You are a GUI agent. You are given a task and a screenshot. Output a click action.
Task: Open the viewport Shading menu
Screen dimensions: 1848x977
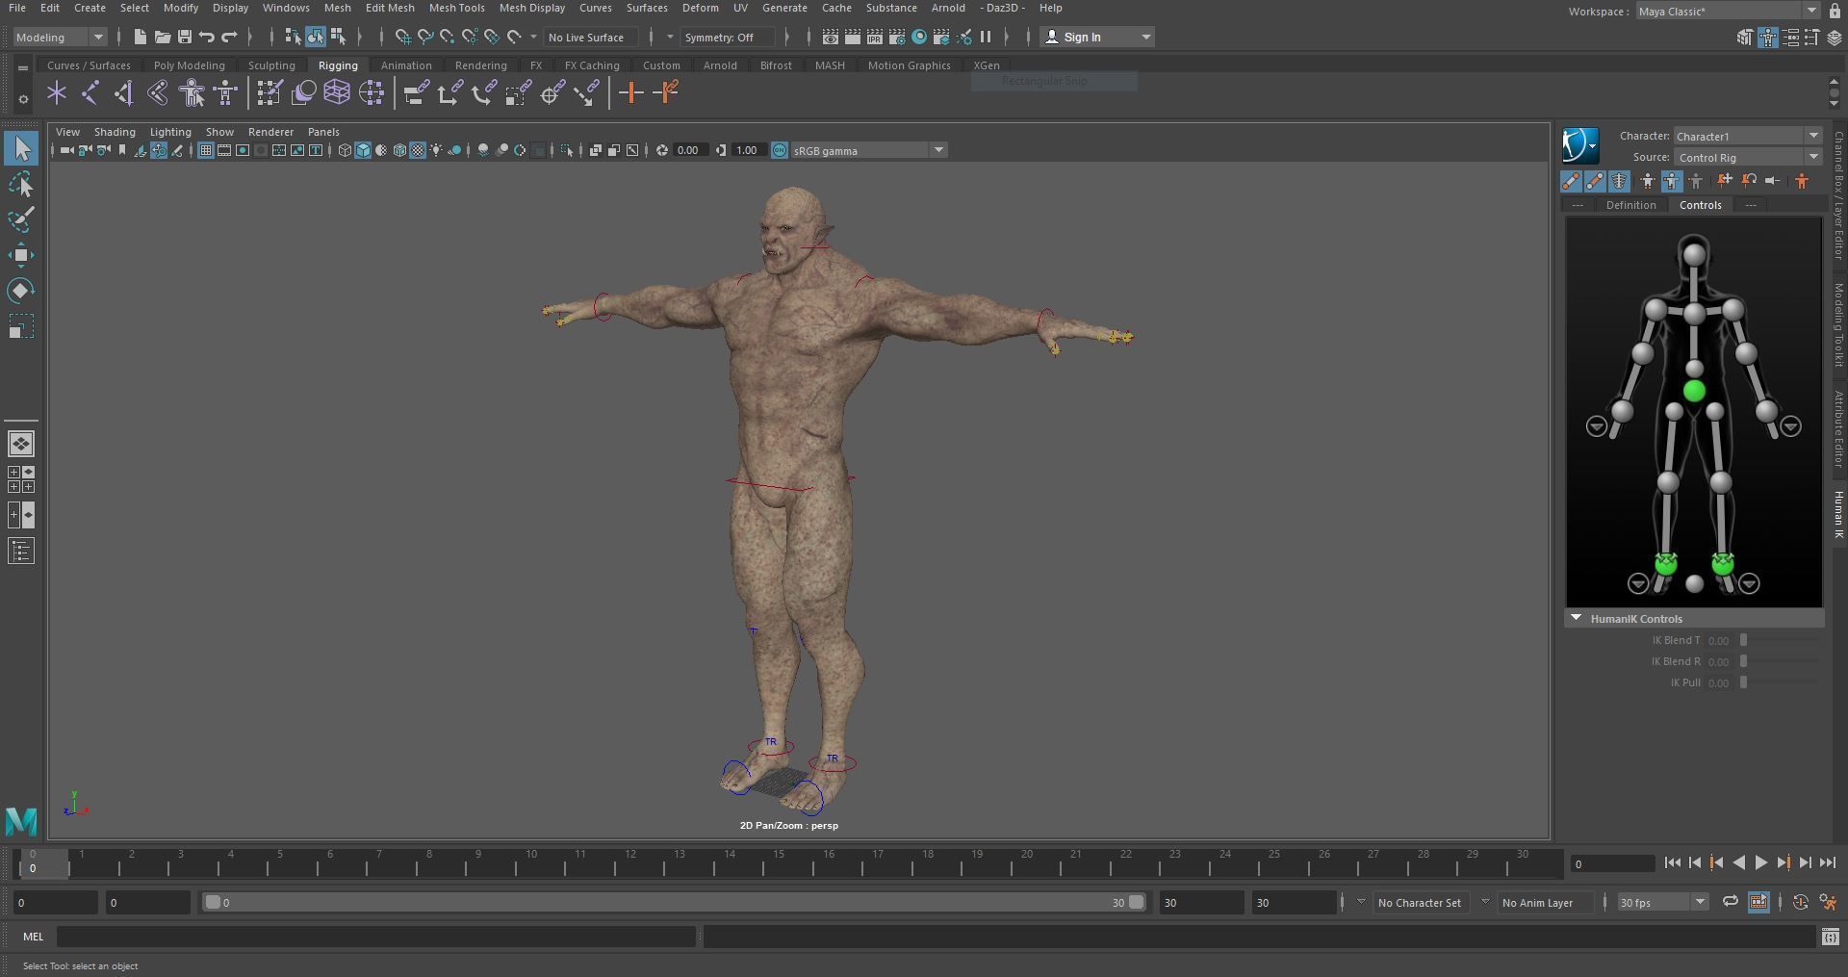(115, 132)
